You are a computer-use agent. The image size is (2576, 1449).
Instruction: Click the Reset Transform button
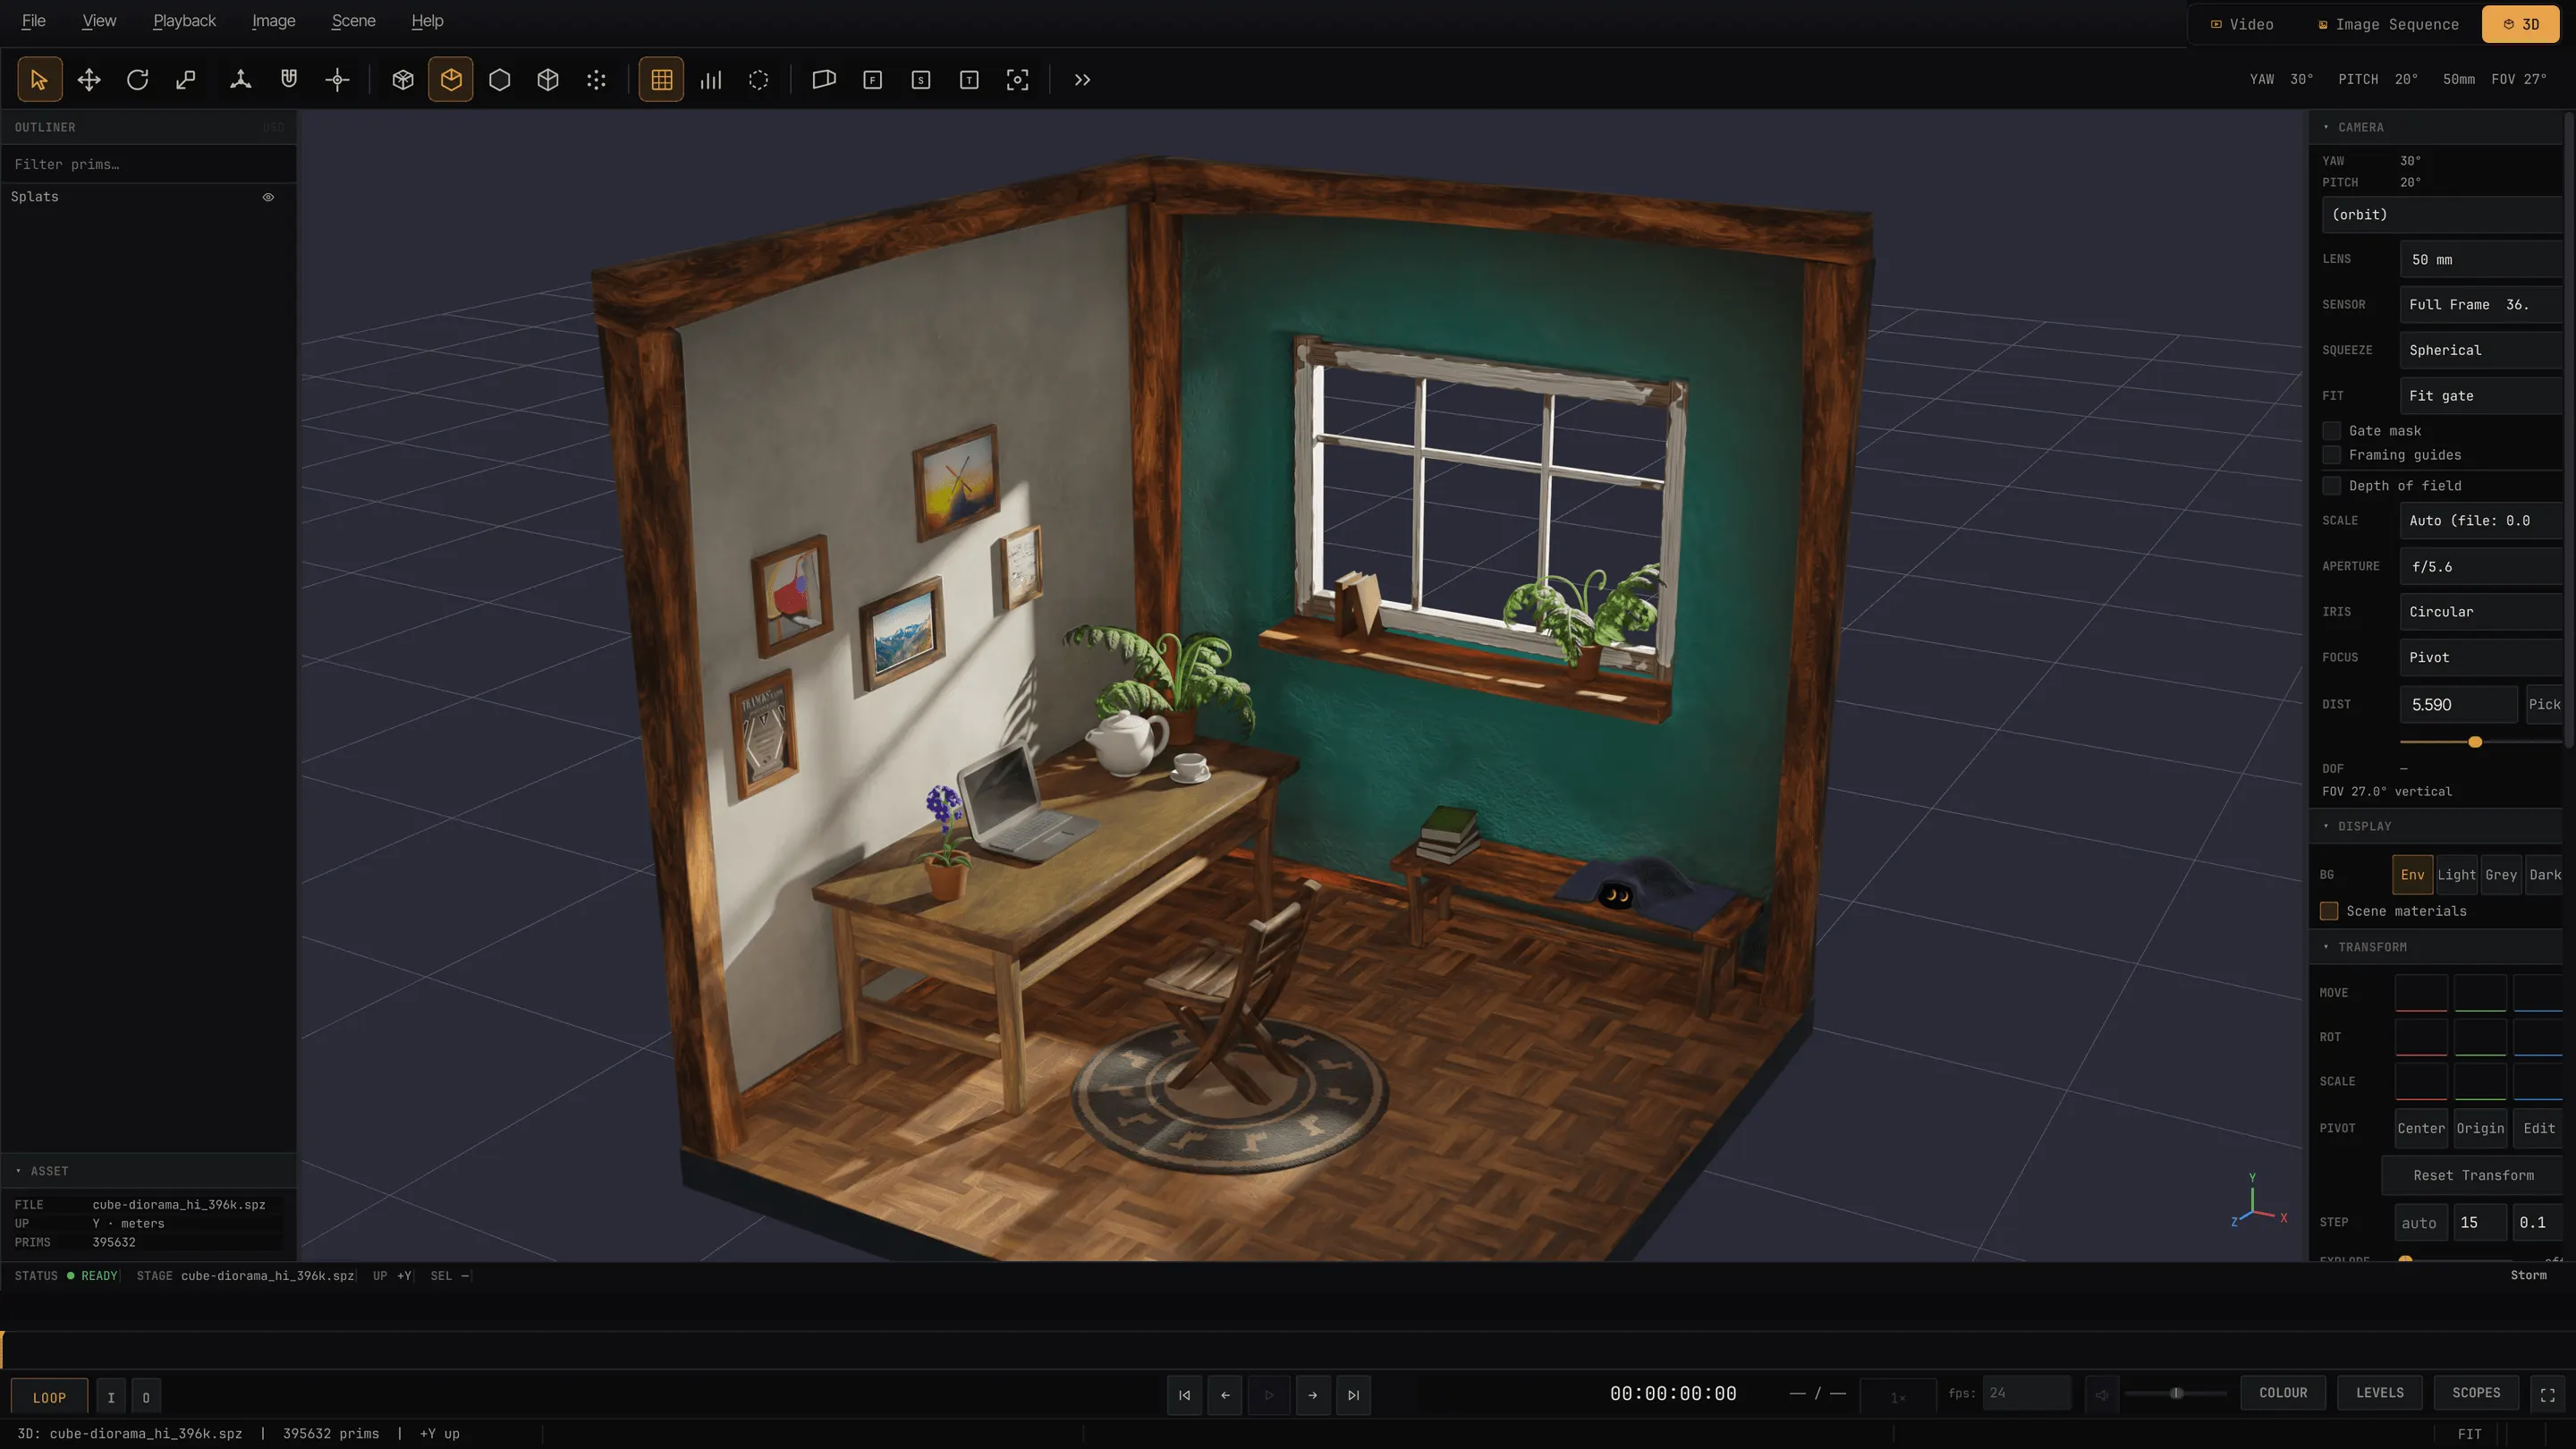(x=2473, y=1175)
